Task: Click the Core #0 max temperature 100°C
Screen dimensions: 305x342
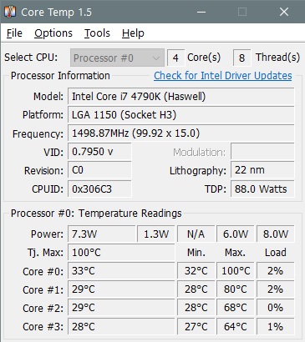Action: [x=236, y=271]
